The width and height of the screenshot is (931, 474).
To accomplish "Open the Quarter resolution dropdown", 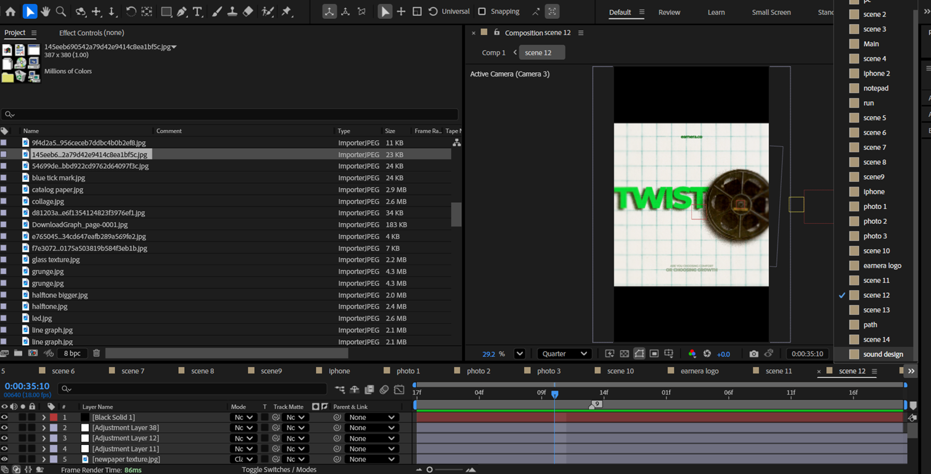I will pos(564,354).
